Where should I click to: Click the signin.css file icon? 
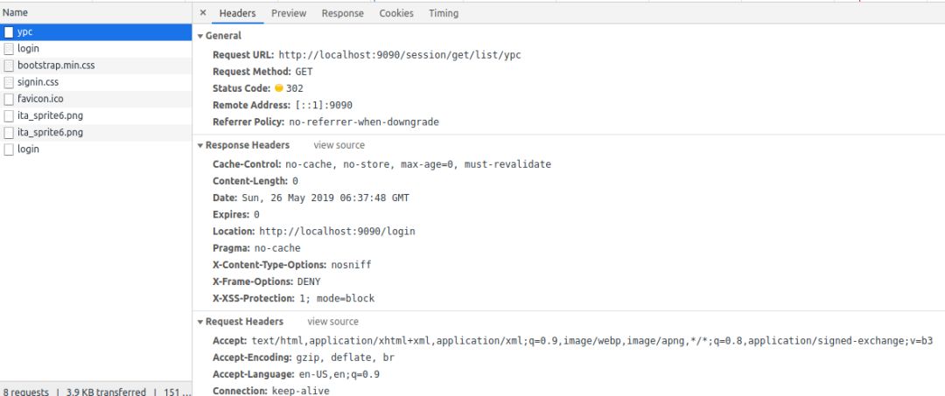point(9,82)
